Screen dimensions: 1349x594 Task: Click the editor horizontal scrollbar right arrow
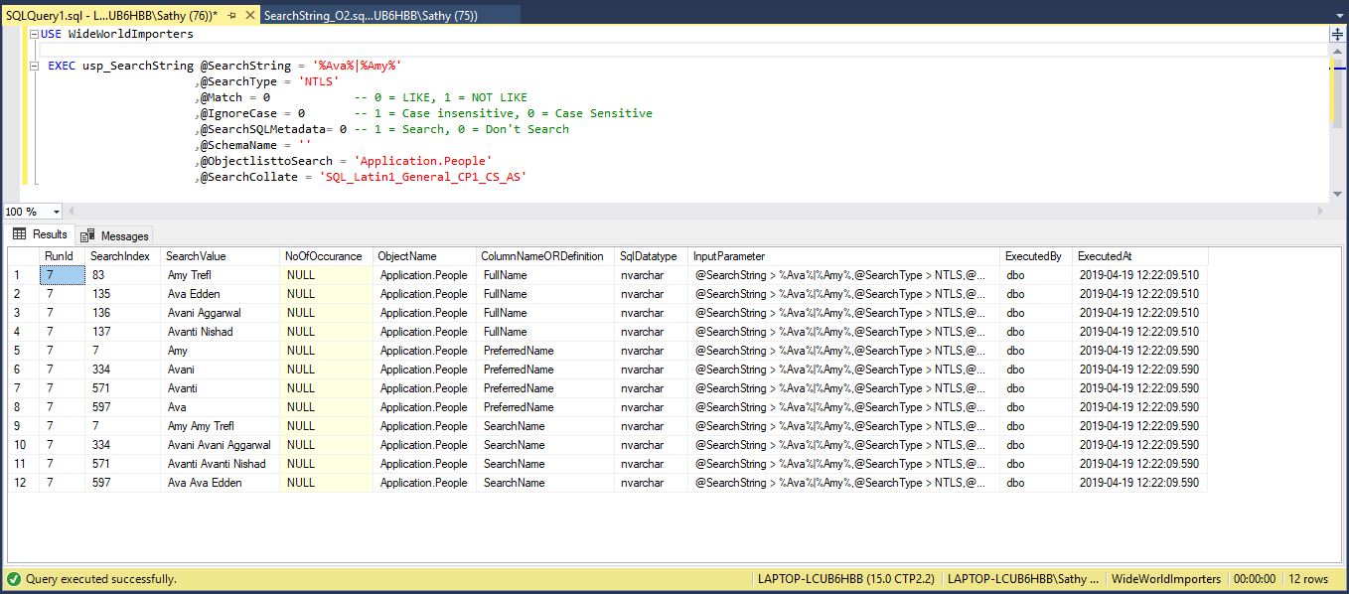coord(1320,212)
